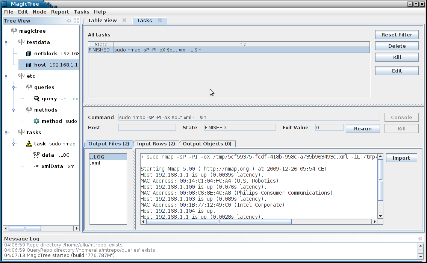
Task: Click the Console button
Action: tap(401, 117)
